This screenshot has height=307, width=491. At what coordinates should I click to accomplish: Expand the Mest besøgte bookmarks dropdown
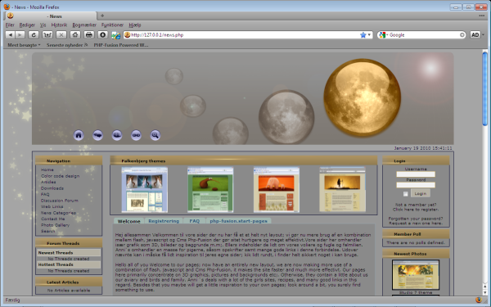click(x=24, y=45)
